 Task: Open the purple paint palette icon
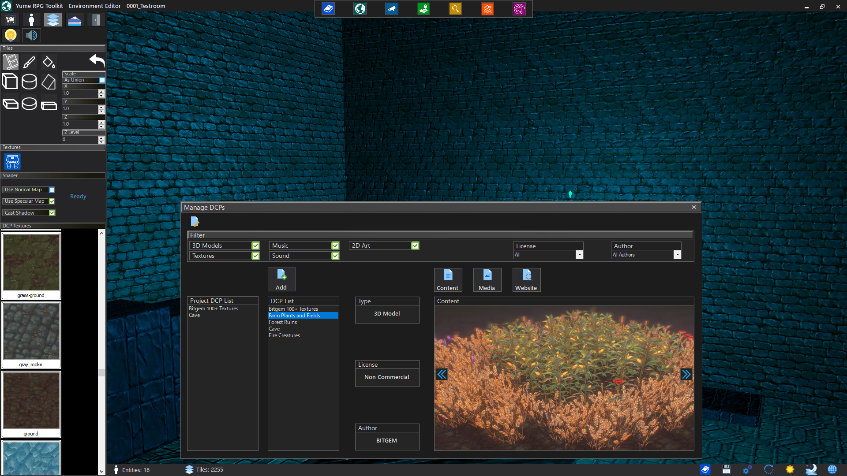pyautogui.click(x=519, y=8)
